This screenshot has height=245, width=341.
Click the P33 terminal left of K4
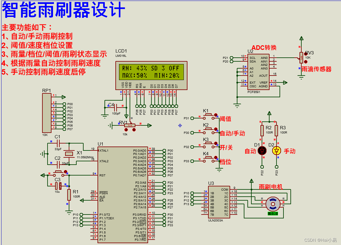coord(192,161)
